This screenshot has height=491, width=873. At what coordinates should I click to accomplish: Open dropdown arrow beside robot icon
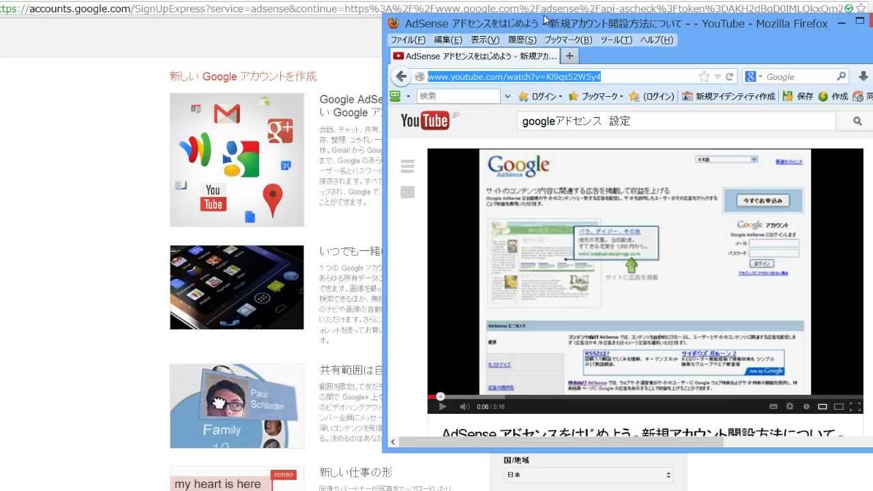[x=408, y=97]
